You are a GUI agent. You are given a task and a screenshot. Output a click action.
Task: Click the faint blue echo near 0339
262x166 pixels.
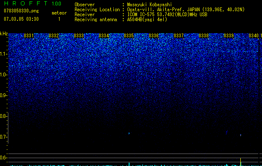[x=227, y=132]
